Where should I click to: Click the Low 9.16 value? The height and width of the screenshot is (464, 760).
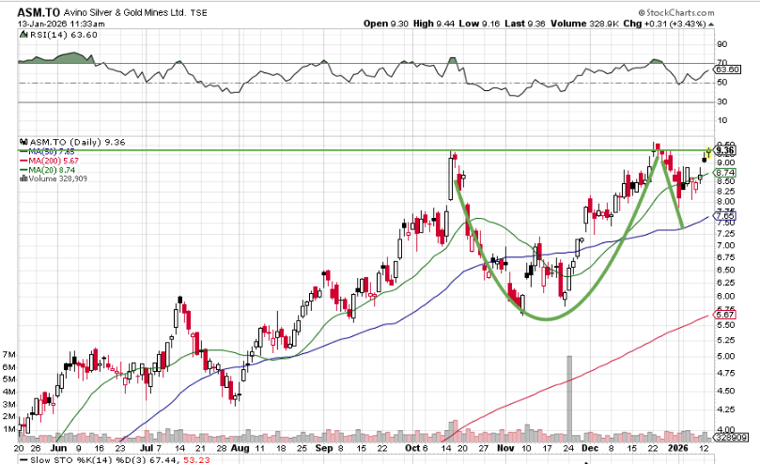tap(479, 23)
